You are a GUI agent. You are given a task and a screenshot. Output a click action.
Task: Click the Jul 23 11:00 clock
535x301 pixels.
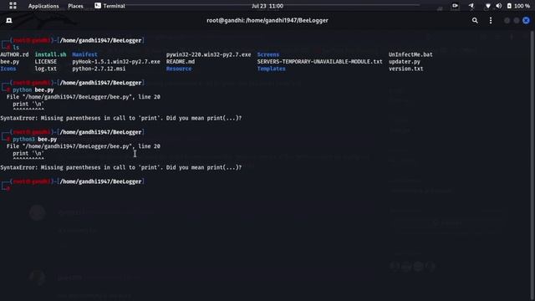pyautogui.click(x=267, y=6)
